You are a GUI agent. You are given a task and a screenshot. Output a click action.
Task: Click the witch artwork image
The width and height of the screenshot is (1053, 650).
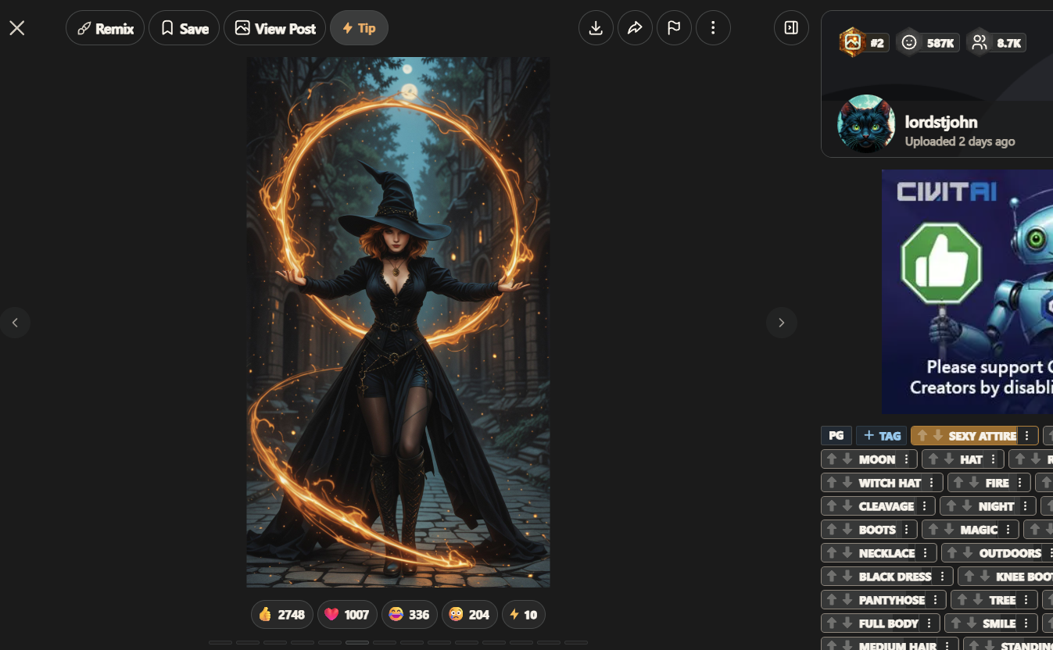pos(398,322)
